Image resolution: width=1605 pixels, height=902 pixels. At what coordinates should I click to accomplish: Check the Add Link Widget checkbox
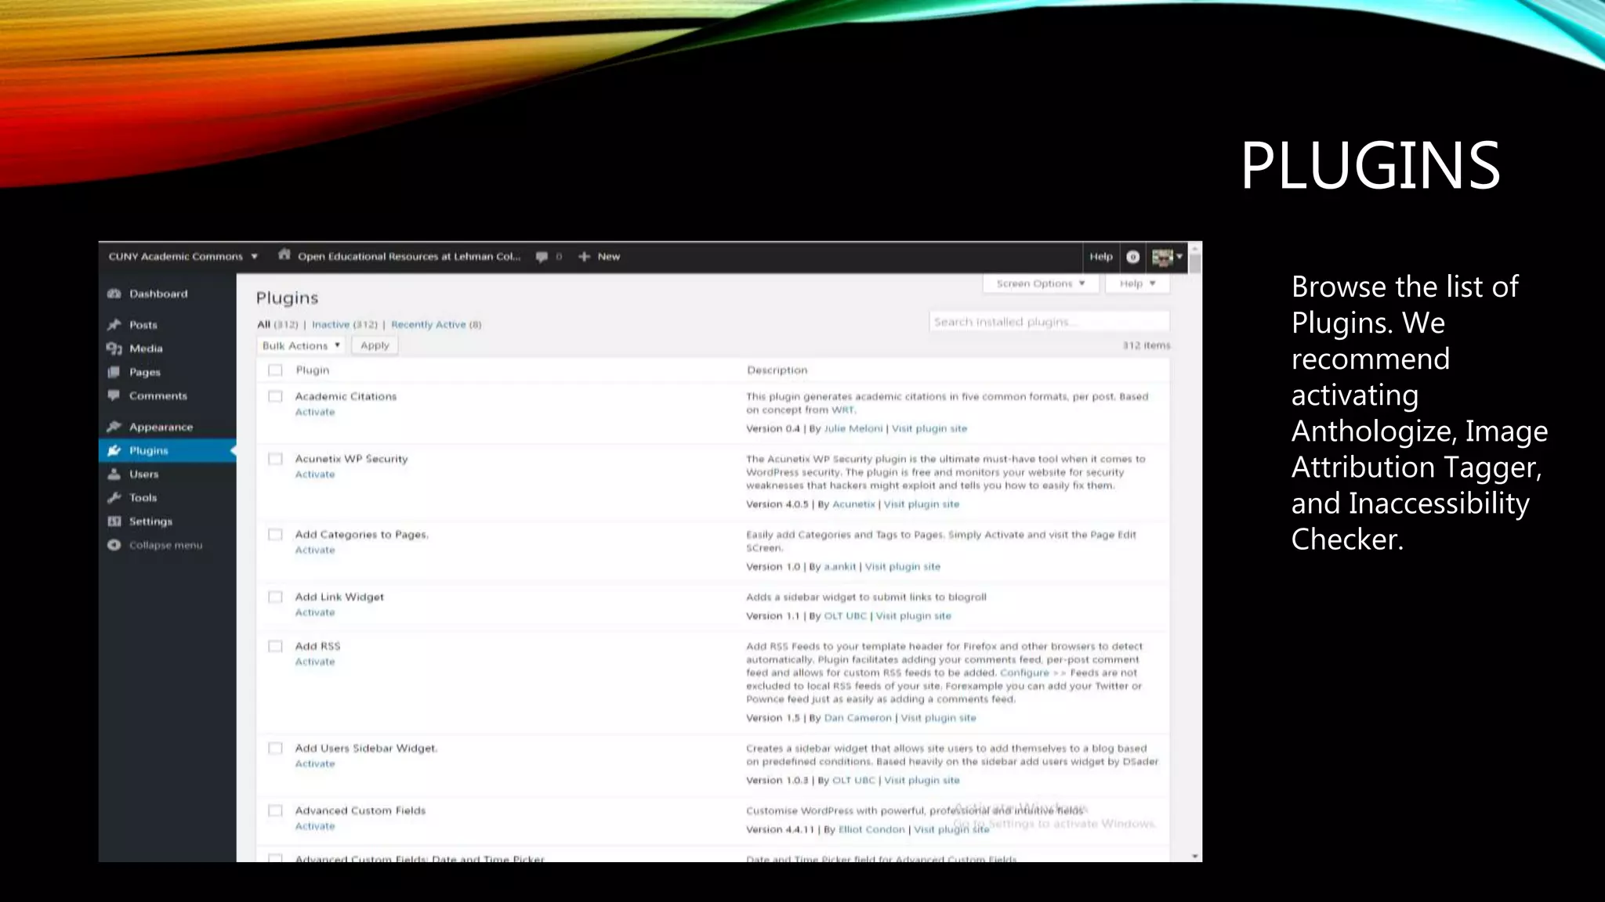pyautogui.click(x=275, y=597)
